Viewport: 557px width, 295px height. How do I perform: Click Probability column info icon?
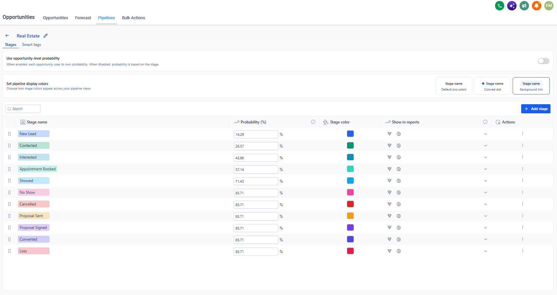(x=313, y=122)
